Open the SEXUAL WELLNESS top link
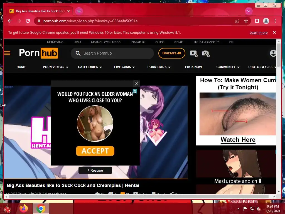This screenshot has width=285, height=214. click(x=106, y=42)
